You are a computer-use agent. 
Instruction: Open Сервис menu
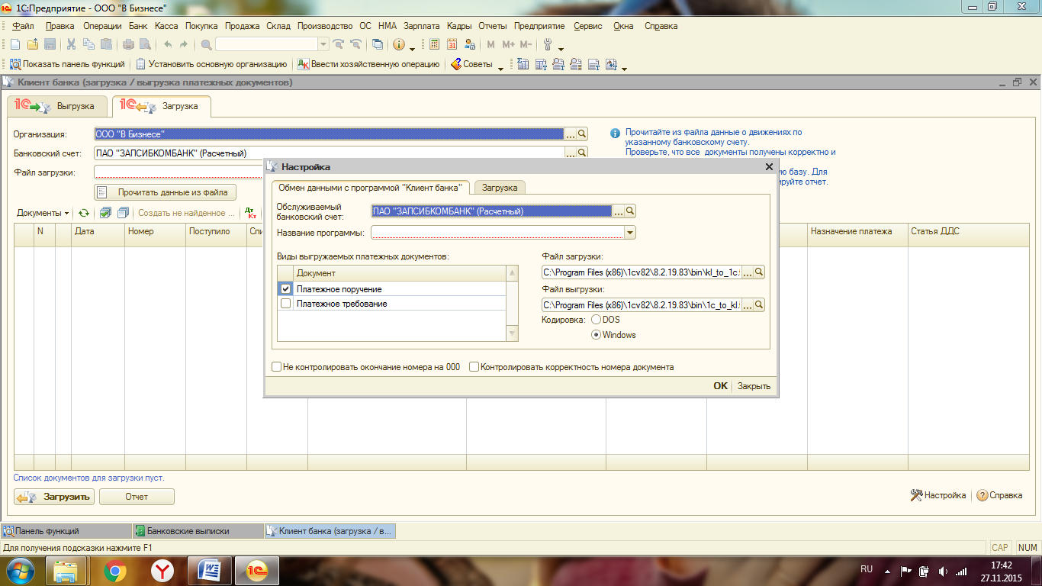pos(587,26)
